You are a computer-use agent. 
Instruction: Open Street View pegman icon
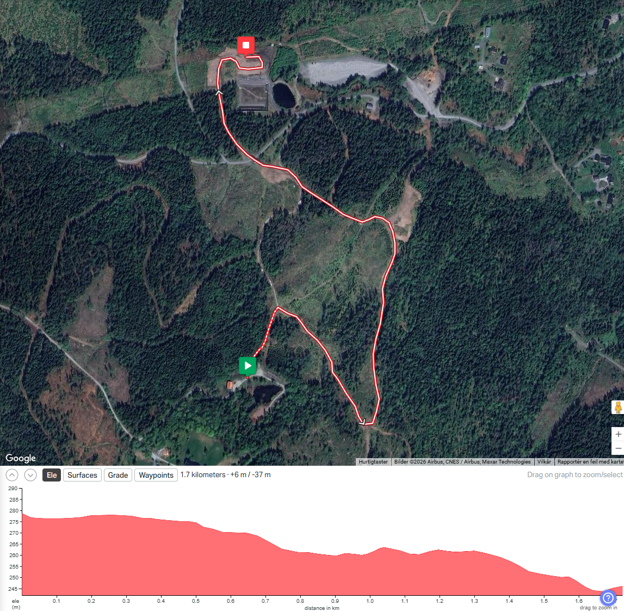(x=617, y=408)
